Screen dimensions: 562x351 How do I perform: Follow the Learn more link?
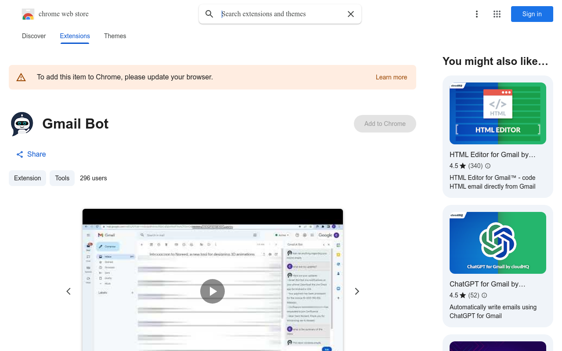coord(391,77)
